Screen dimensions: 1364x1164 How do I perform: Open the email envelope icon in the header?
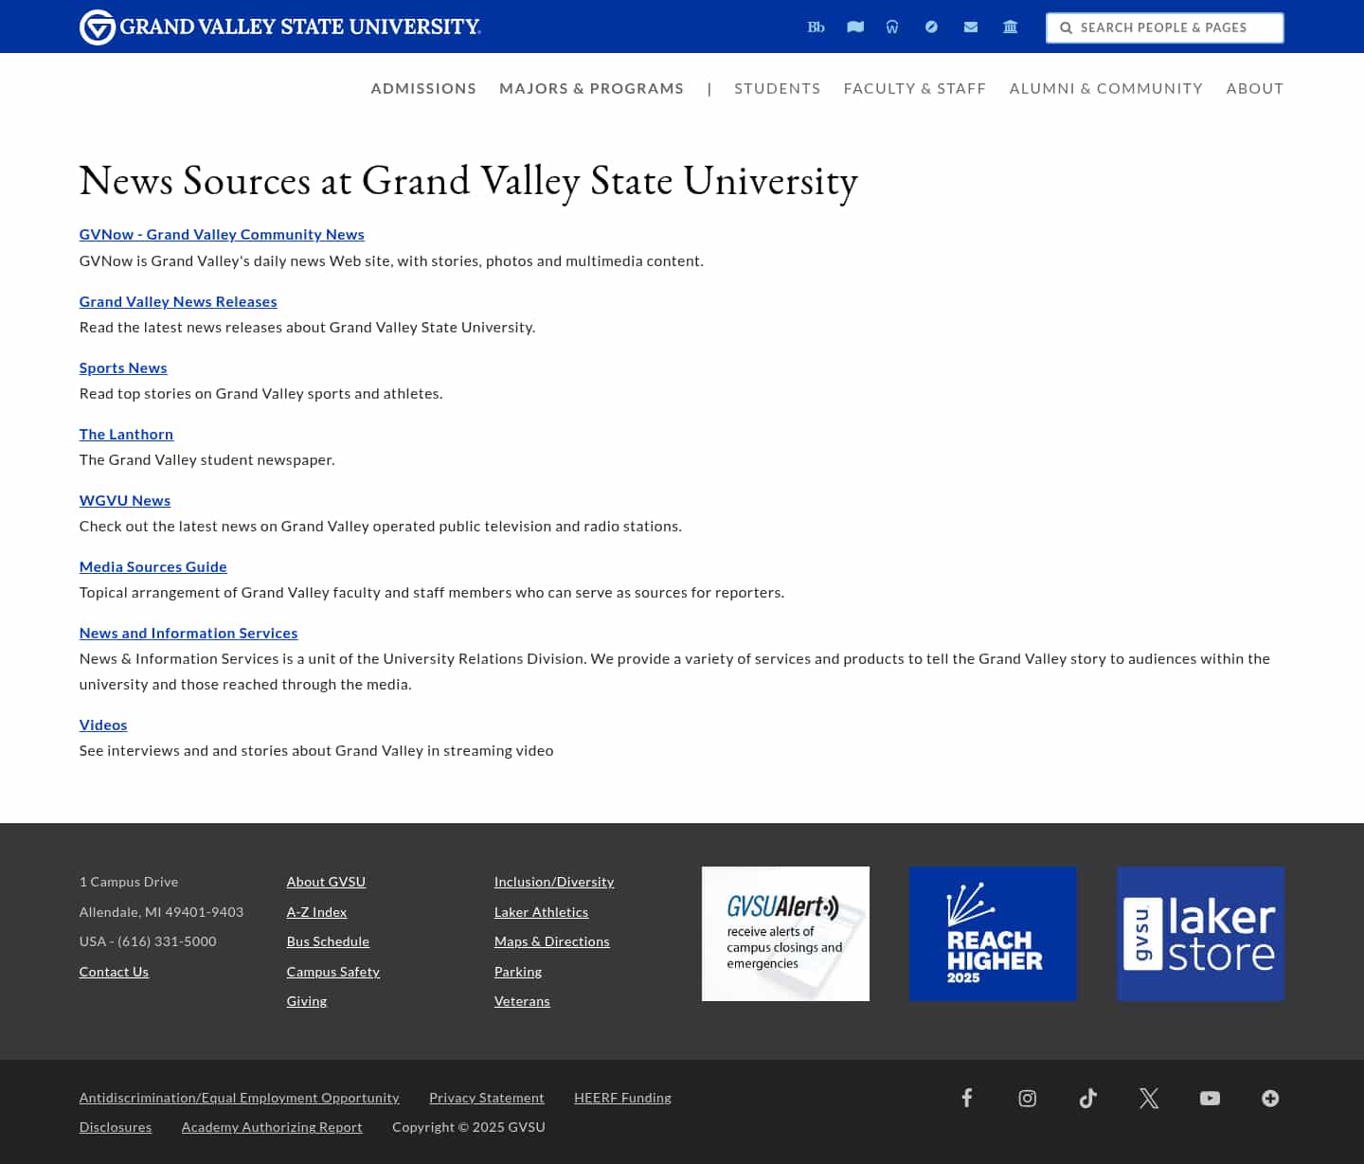(970, 27)
